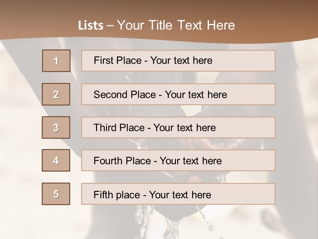The image size is (318, 239).
Task: Select the Third Place text bar
Action: click(178, 127)
